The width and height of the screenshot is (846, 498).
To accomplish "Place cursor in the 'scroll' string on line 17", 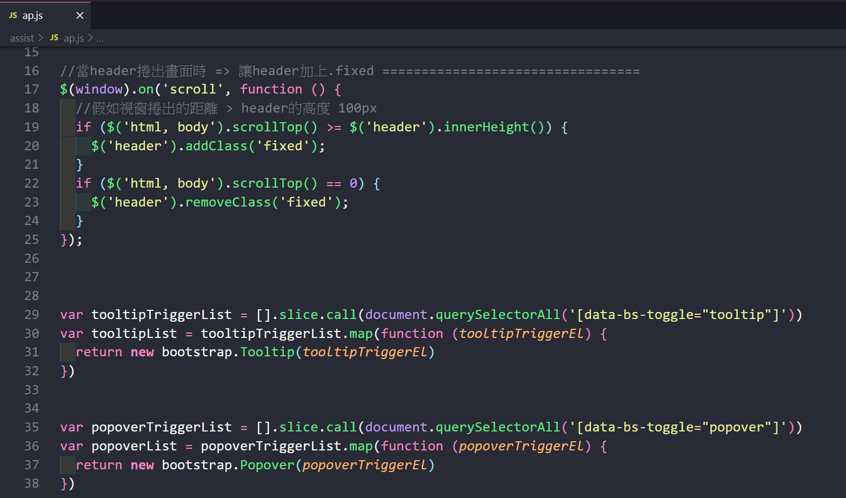I will [193, 89].
